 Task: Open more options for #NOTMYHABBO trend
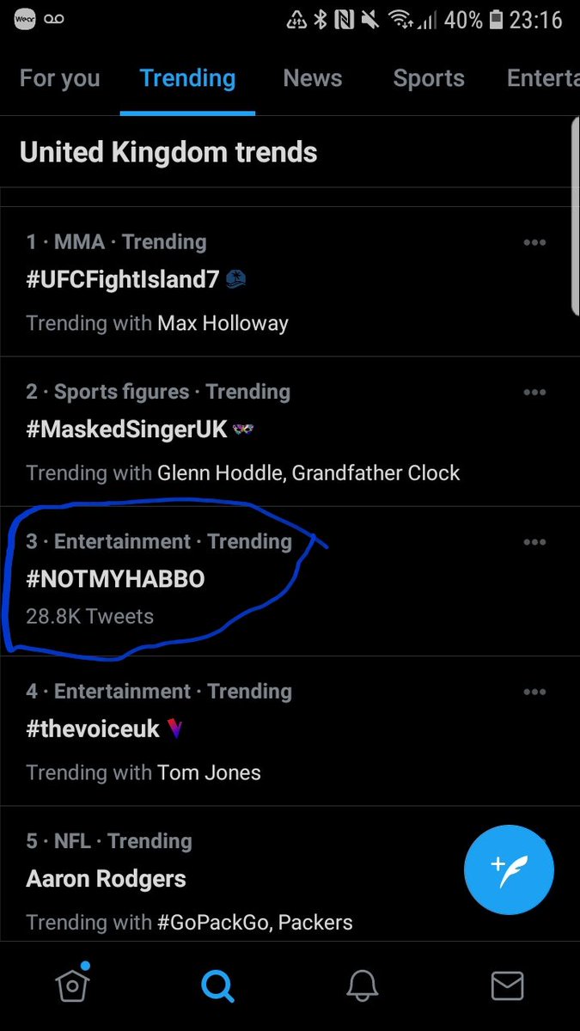point(534,541)
